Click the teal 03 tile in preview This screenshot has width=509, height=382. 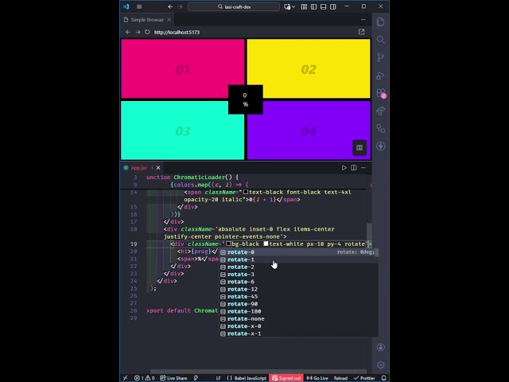click(x=183, y=131)
